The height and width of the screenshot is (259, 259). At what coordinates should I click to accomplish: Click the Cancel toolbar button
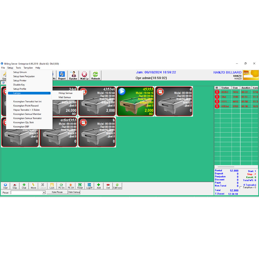42,186
